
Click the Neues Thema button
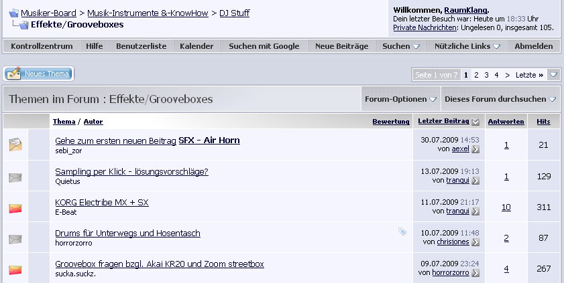click(x=38, y=74)
